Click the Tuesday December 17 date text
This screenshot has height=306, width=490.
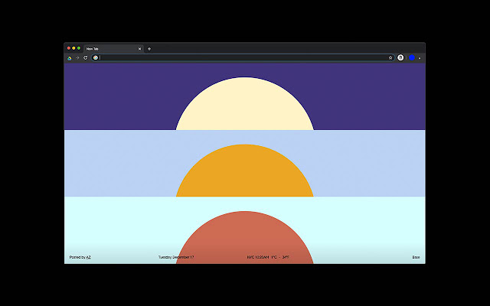176,257
